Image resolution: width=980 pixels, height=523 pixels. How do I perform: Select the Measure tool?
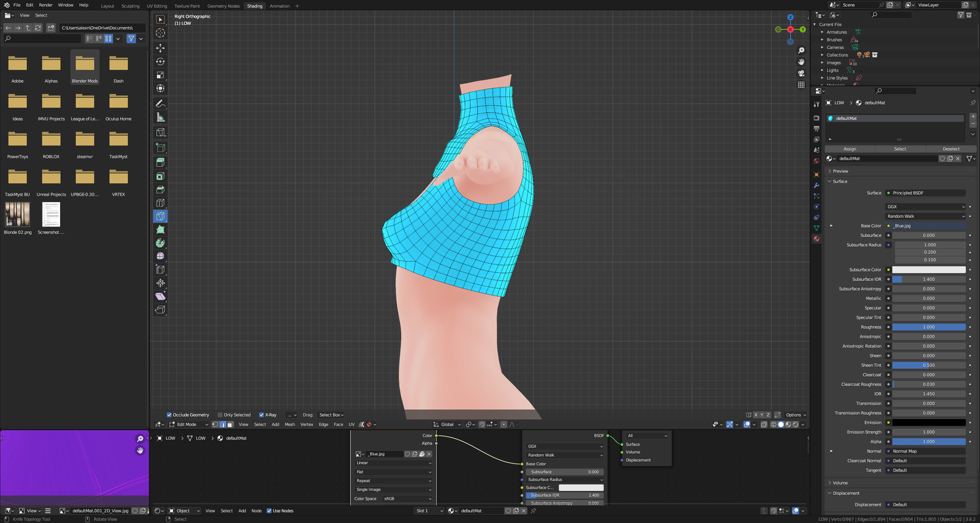tap(160, 117)
